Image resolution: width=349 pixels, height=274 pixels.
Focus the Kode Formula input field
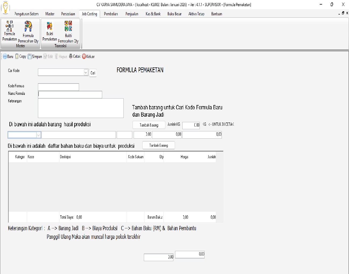coord(58,87)
